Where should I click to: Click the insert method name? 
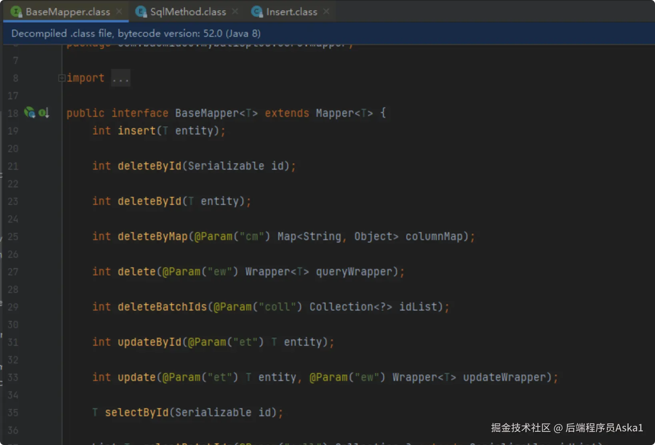pos(137,131)
